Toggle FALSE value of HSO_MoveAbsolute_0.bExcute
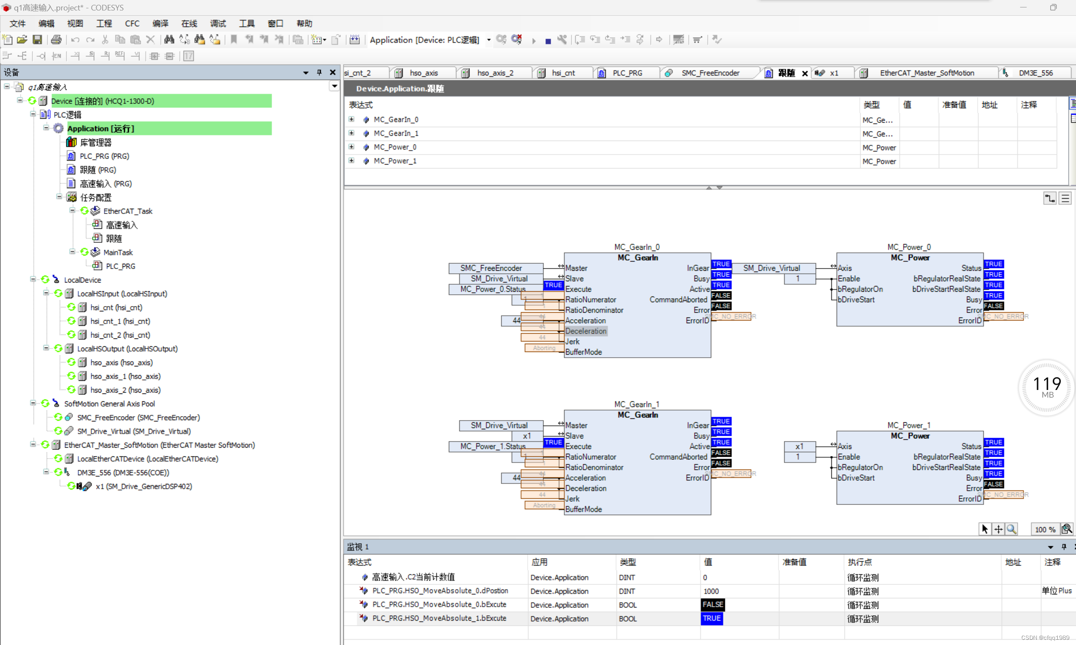Viewport: 1076px width, 645px height. click(712, 604)
